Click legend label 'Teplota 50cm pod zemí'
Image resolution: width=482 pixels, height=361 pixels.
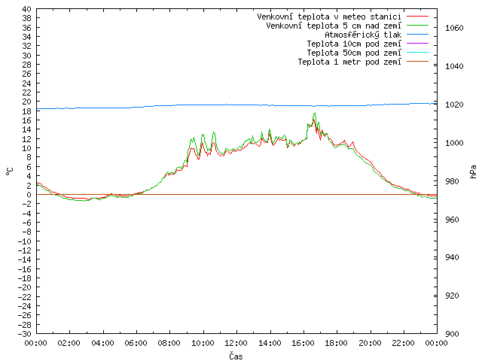pyautogui.click(x=354, y=53)
